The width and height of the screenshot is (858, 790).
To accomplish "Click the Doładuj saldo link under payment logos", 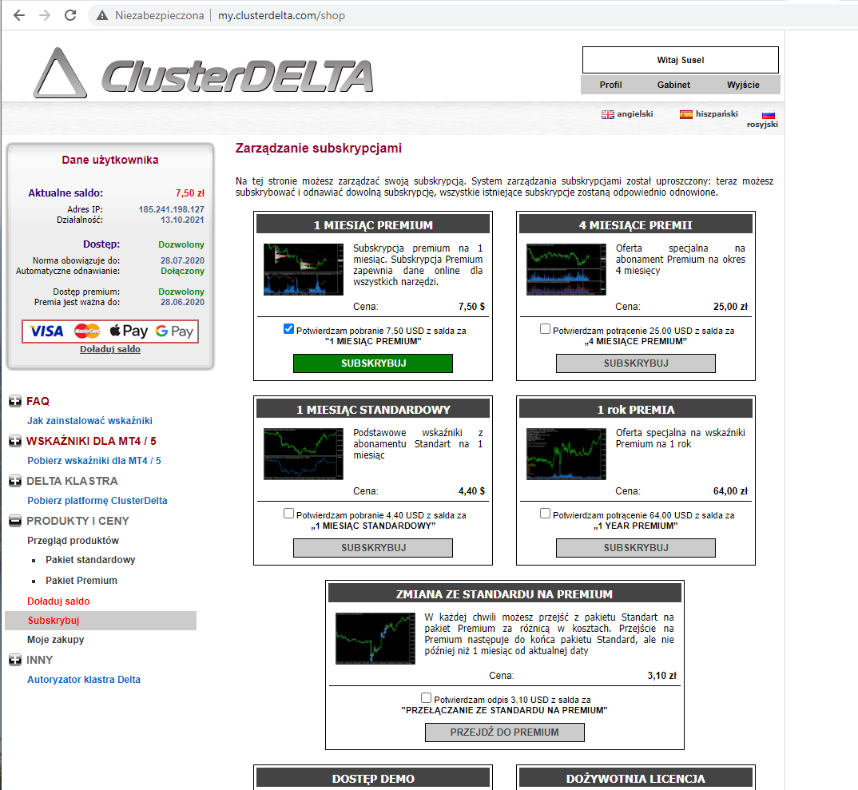I will [110, 349].
